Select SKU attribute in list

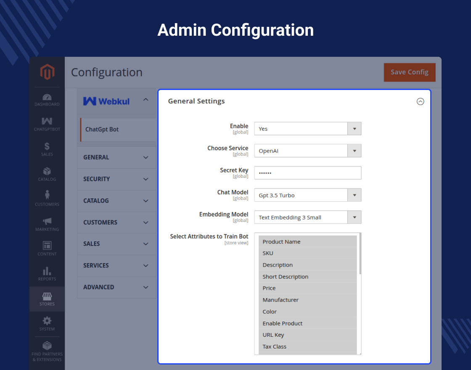[x=307, y=253]
